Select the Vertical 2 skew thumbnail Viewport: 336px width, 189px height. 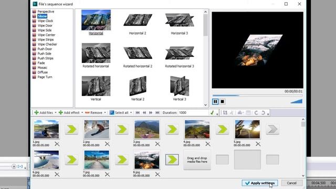(x=138, y=86)
